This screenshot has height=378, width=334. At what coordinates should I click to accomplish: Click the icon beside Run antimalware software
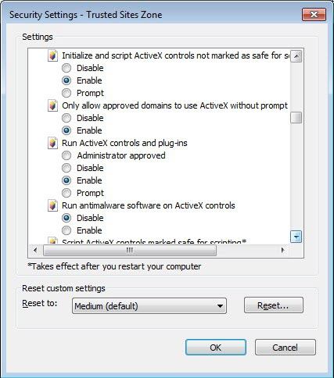[52, 205]
